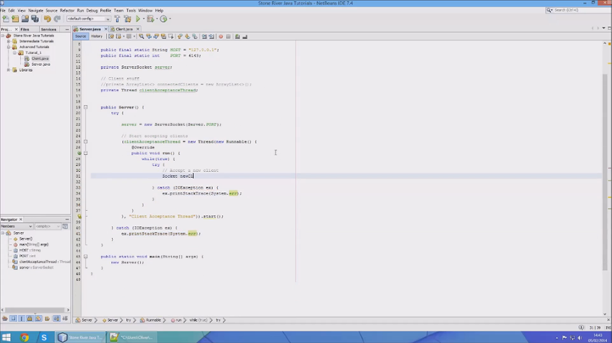Run the project with green play icon
This screenshot has width=612, height=343.
pos(138,19)
